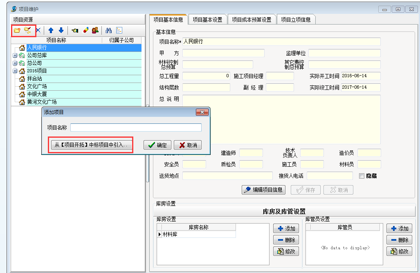Click the two-people users toolbar icon
This screenshot has height=273, width=420.
[95, 30]
